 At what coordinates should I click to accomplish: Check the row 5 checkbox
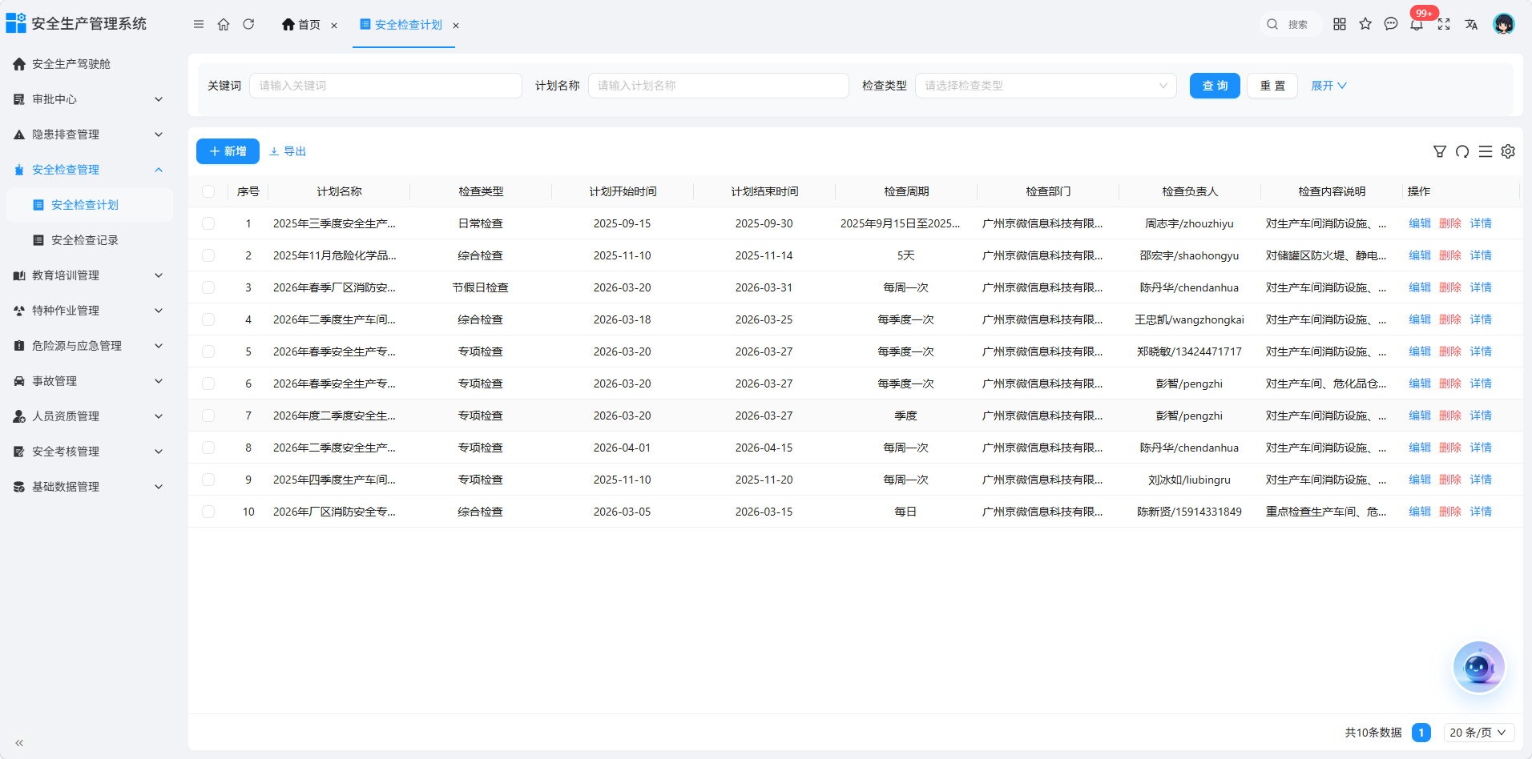pos(208,351)
